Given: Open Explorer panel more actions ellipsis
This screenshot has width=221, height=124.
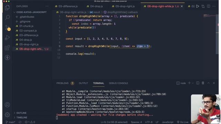Looking at the screenshot, I should coord(47,6).
